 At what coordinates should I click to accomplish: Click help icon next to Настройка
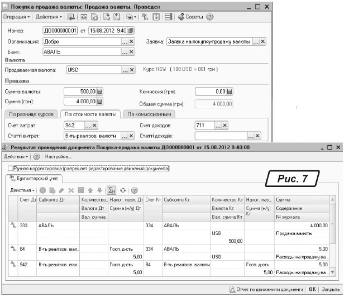(36, 157)
